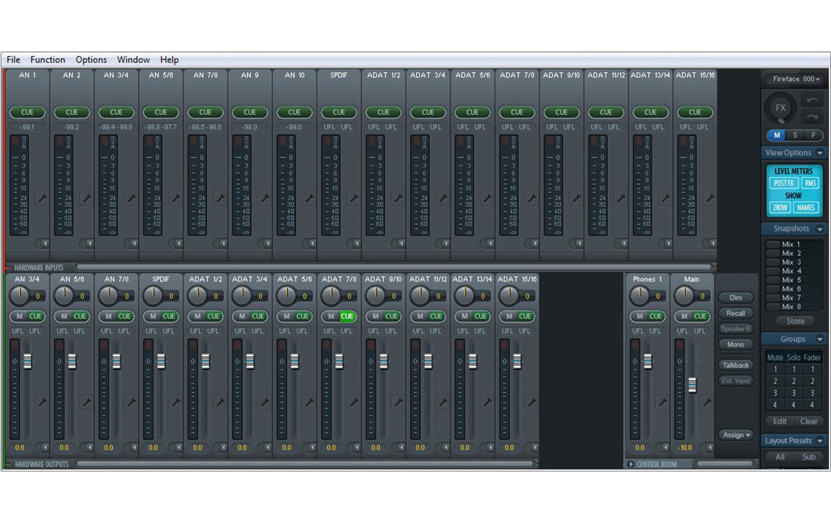Mute the AN 3/4 output with M

click(19, 316)
